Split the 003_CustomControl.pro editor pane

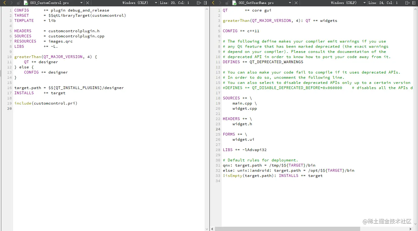coord(199,3)
